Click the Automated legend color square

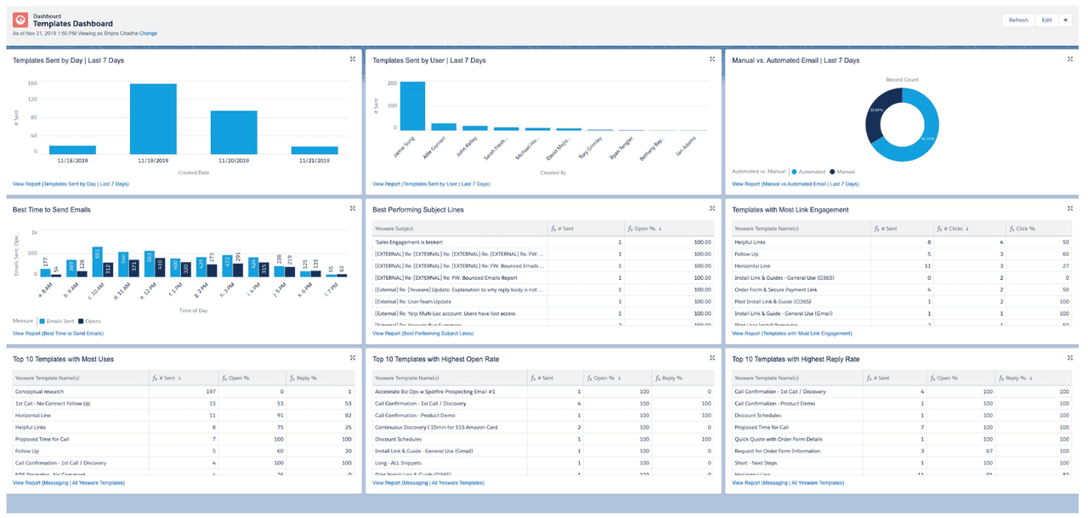[x=792, y=172]
